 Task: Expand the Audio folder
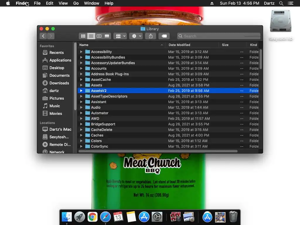81,107
